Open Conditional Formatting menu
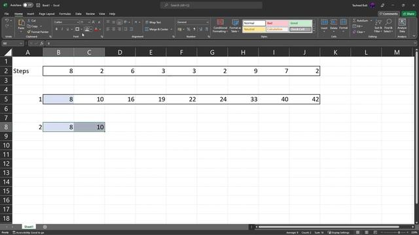The image size is (419, 235). (220, 26)
